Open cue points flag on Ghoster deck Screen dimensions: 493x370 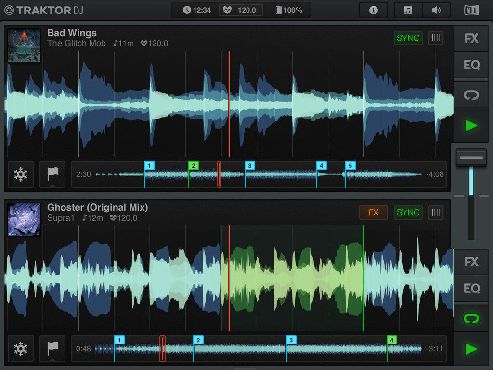(52, 349)
